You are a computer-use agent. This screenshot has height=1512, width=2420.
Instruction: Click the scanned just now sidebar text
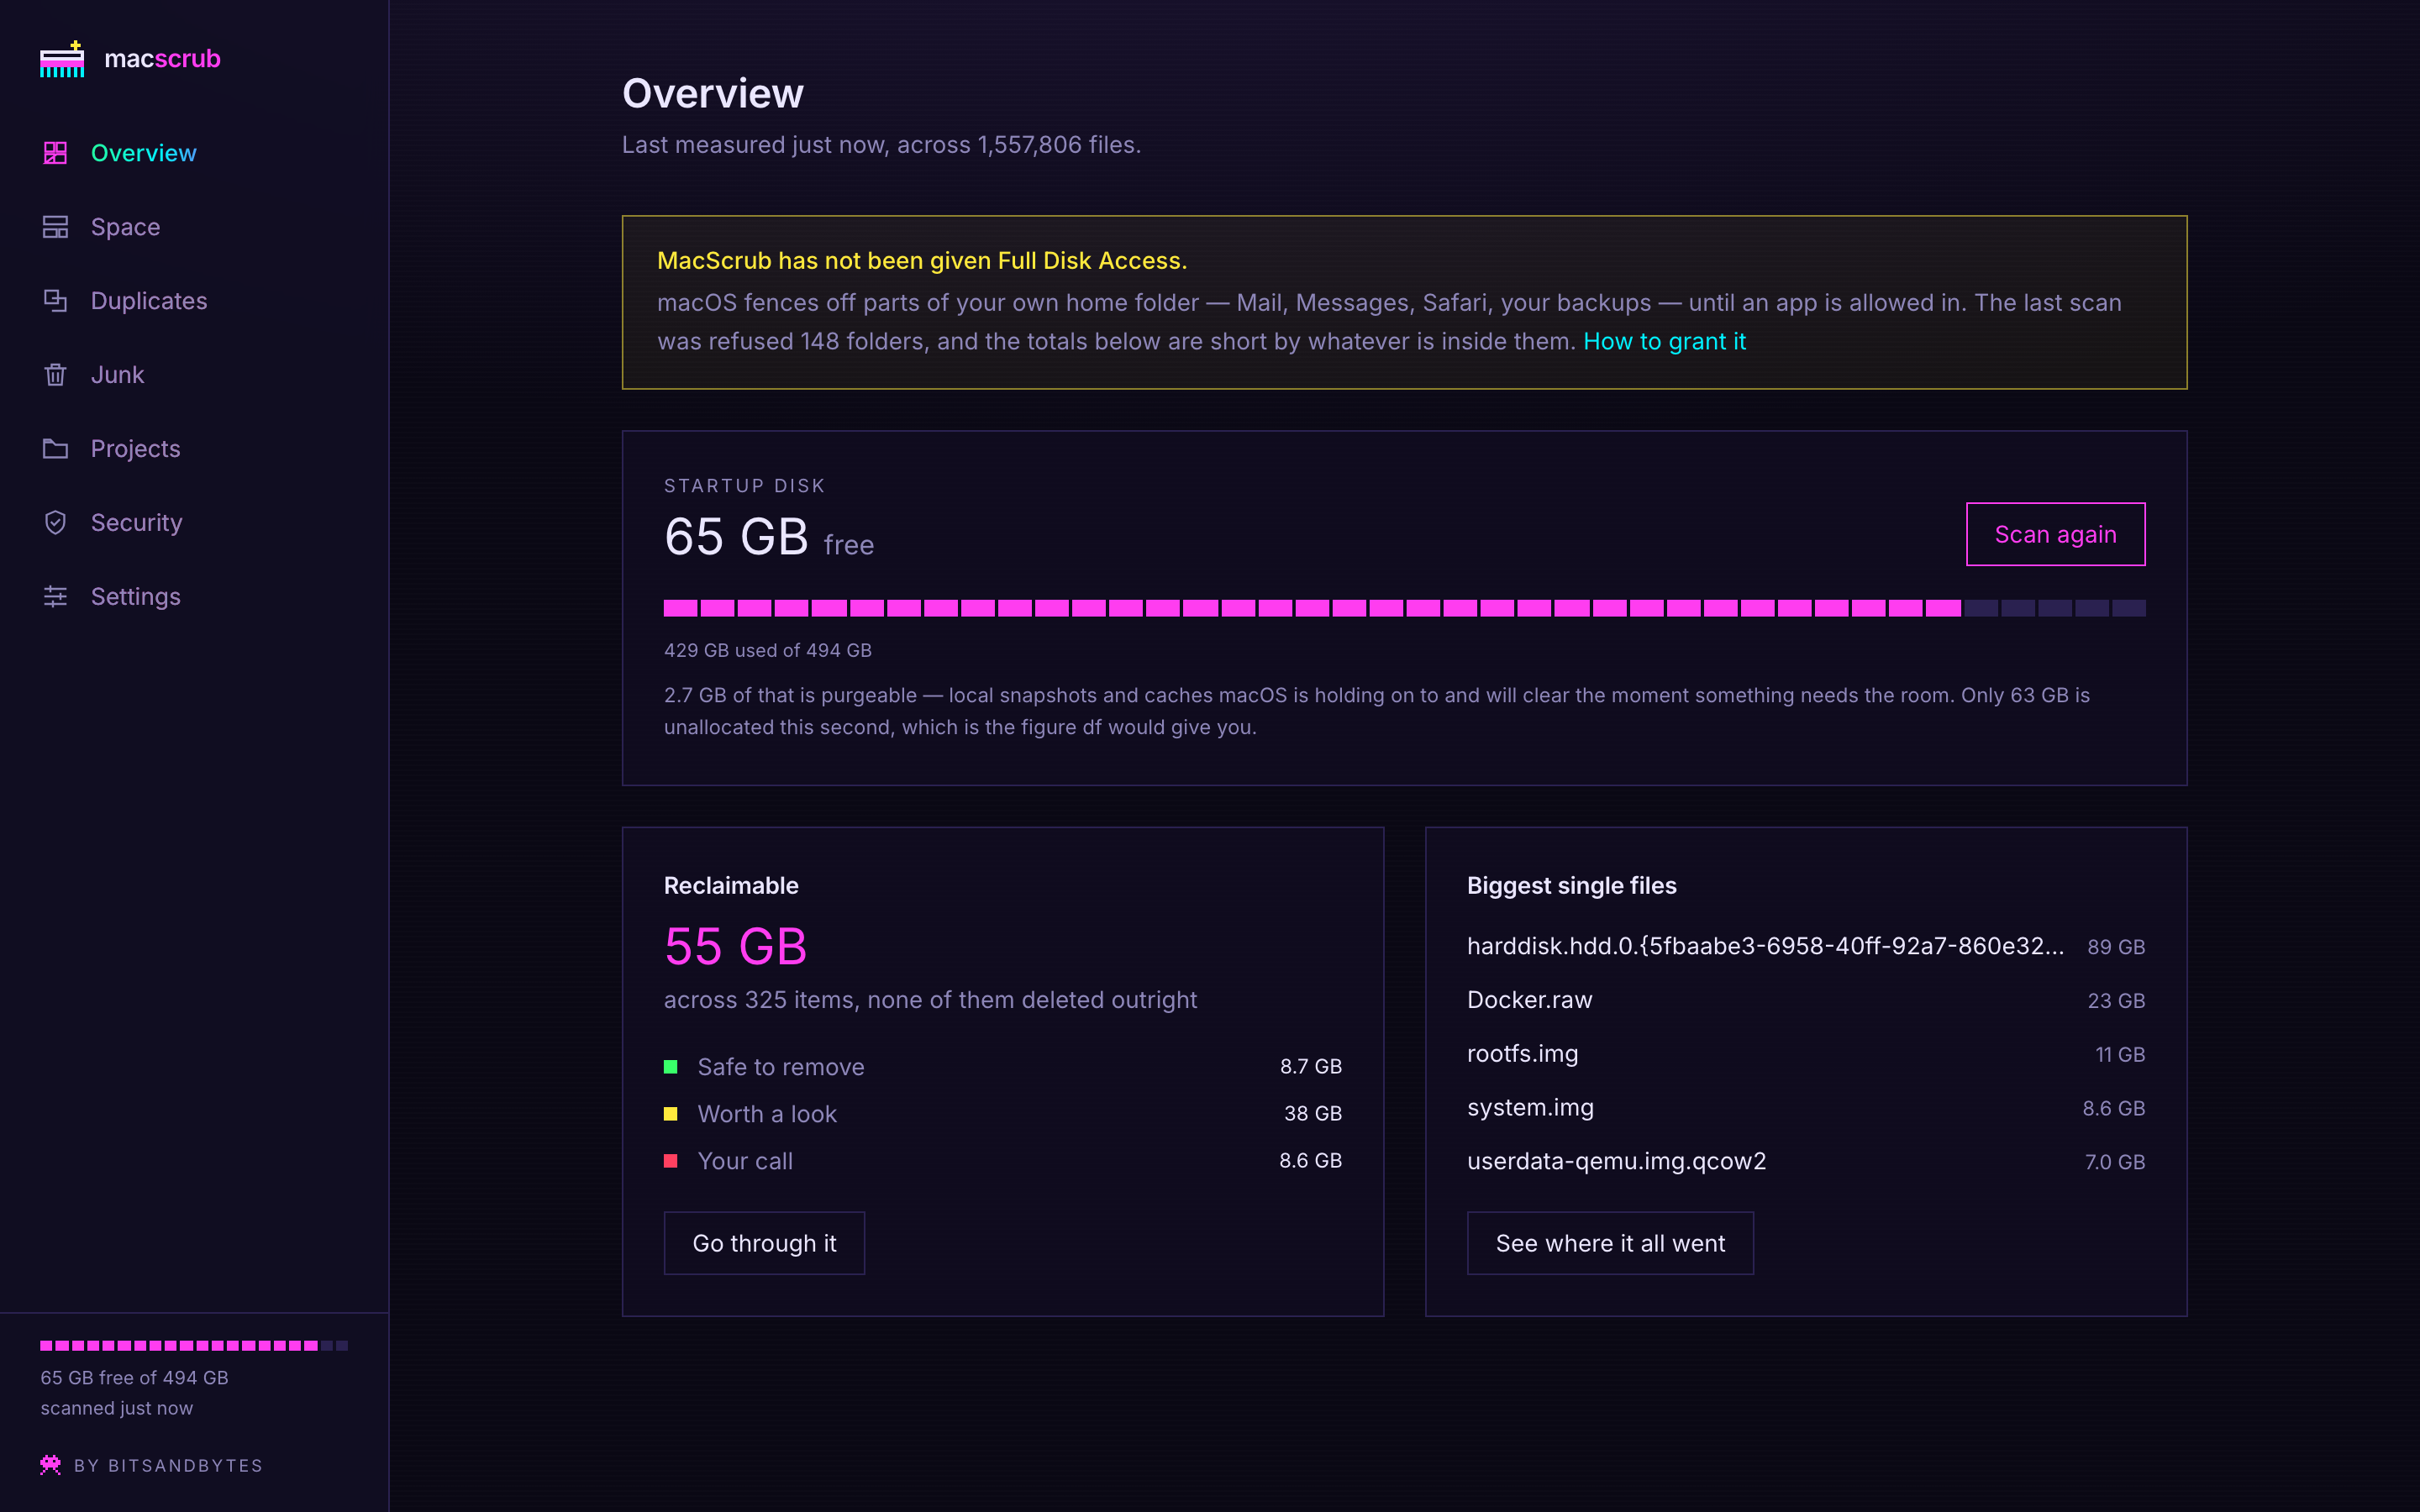tap(116, 1408)
